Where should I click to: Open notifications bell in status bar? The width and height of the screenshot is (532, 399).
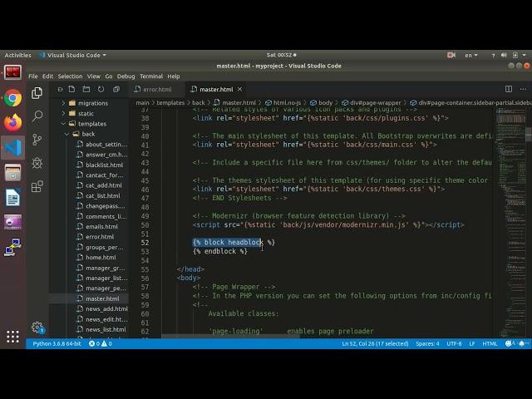tap(521, 343)
